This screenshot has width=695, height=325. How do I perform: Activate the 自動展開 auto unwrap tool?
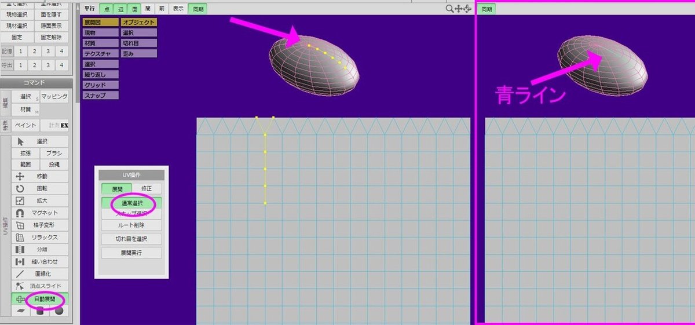(x=40, y=299)
